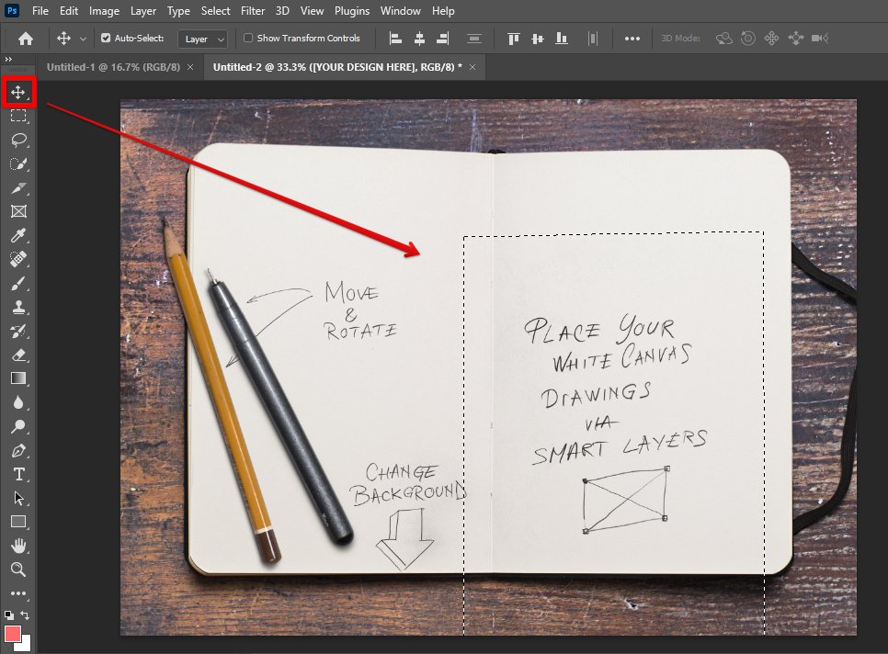Expand the toolbar with double-arrow chevron
888x654 pixels.
8,60
